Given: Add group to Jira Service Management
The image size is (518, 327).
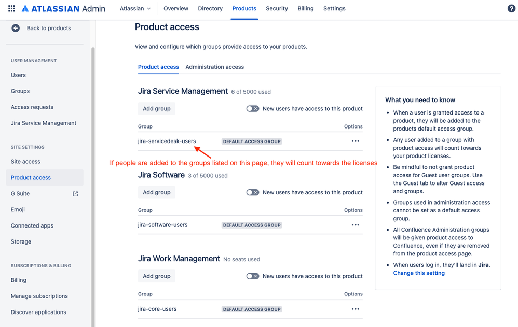Looking at the screenshot, I should point(157,108).
